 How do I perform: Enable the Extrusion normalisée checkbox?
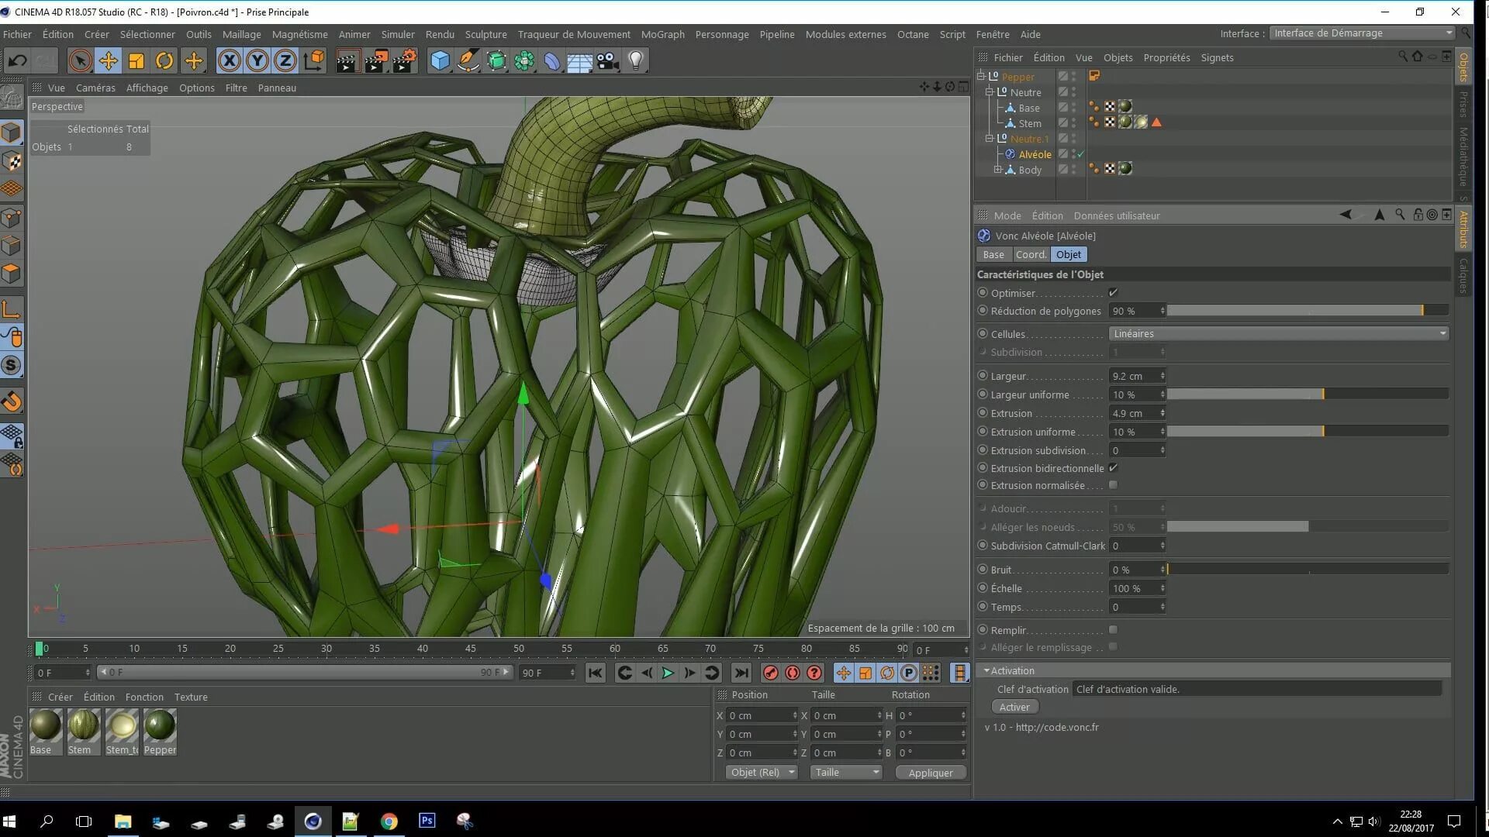(1113, 485)
